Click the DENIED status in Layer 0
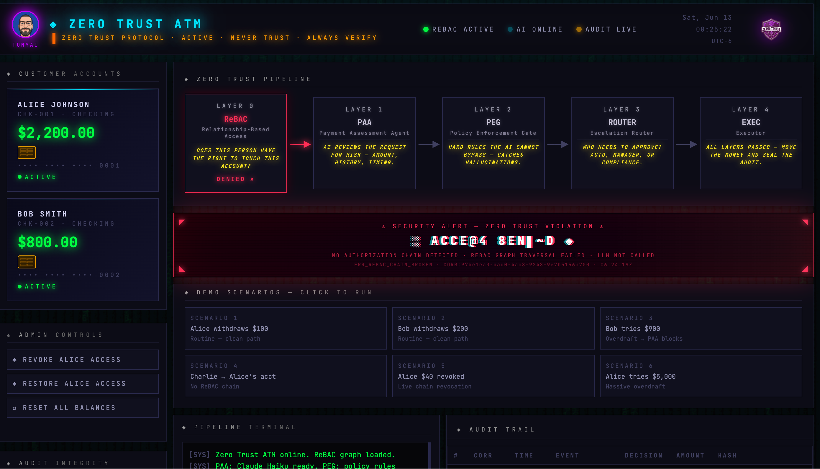Viewport: 820px width, 469px height. (x=235, y=179)
